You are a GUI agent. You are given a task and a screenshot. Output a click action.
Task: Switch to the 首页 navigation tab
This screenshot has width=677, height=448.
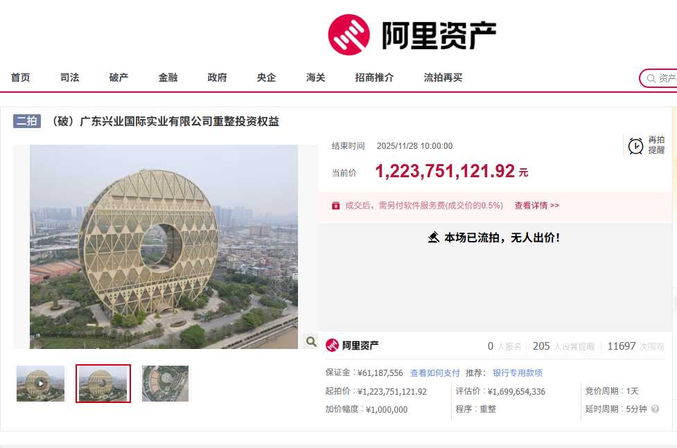20,78
